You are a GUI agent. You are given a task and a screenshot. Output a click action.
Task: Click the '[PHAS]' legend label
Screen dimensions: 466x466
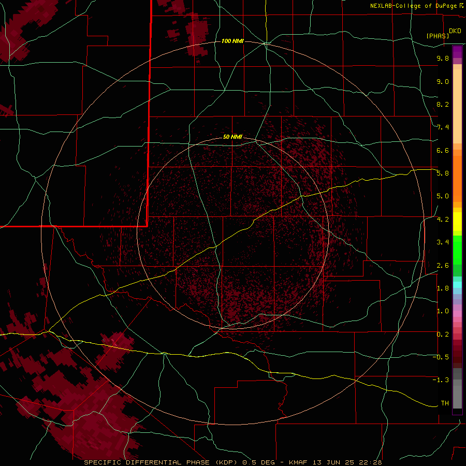pos(438,36)
